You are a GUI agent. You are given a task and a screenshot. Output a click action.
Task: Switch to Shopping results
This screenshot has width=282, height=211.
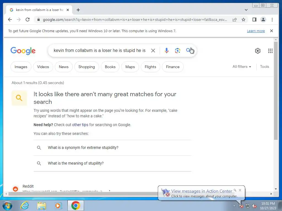click(x=86, y=67)
